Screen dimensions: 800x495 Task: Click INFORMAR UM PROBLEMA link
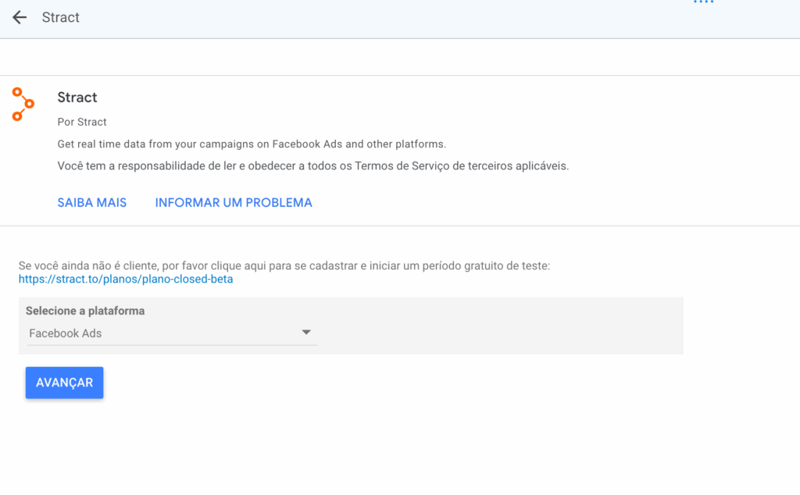pos(234,202)
